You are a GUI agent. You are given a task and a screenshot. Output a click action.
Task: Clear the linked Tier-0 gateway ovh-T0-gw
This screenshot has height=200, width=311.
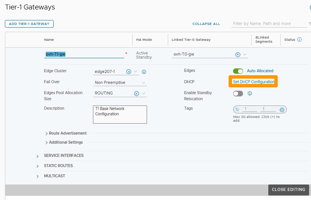[238, 54]
